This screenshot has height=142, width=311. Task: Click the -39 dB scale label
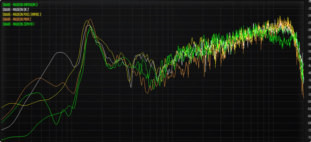[308, 51]
